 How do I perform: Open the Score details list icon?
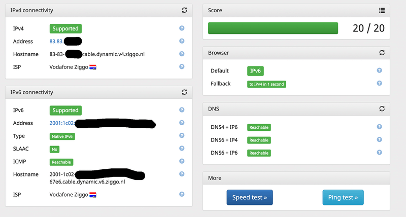[x=382, y=10]
